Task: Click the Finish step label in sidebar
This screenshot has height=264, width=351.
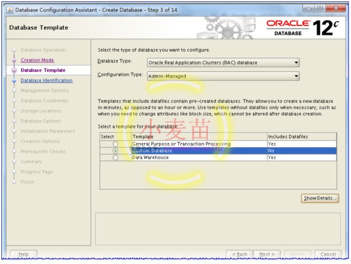Action: [27, 182]
